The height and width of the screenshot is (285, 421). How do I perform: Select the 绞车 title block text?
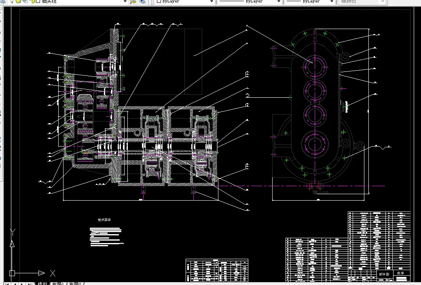pos(400,273)
